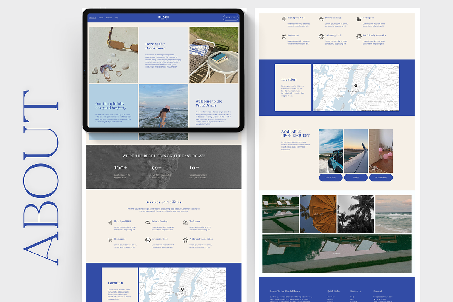This screenshot has height=302, width=453.
Task: Click the 'Our thoughtfully designed property' heading
Action: [111, 106]
